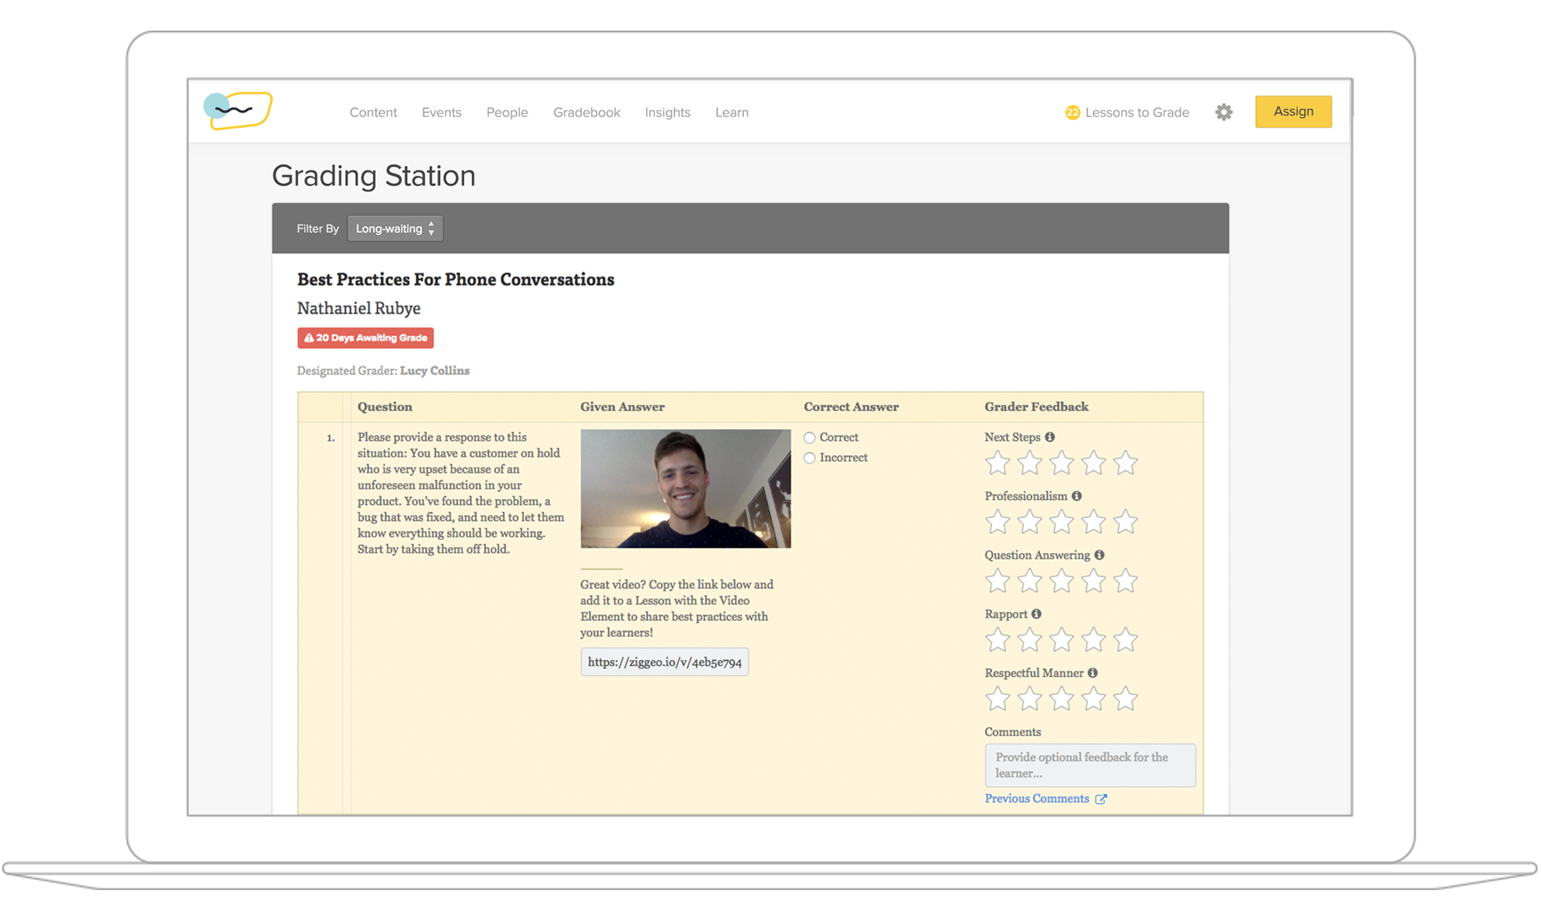Viewport: 1541px width, 920px height.
Task: Click the lesson title Best Practices For Phone Conversations
Action: coord(455,279)
